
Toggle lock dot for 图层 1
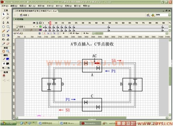click(37, 27)
